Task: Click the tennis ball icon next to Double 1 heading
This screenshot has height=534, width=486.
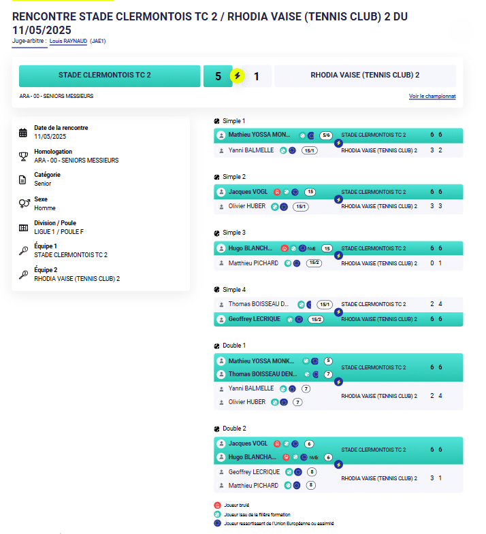Action: (217, 346)
